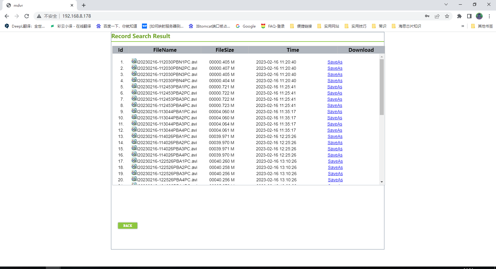Reload the page with the refresh icon
The height and width of the screenshot is (269, 496).
(x=27, y=16)
